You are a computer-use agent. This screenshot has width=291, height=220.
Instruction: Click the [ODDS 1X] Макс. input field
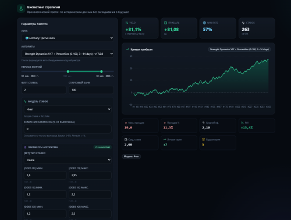tap(90, 194)
